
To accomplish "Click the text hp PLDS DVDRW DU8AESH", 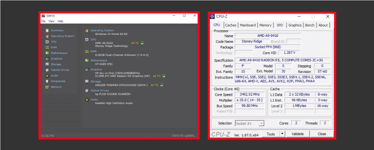I will [113, 94].
